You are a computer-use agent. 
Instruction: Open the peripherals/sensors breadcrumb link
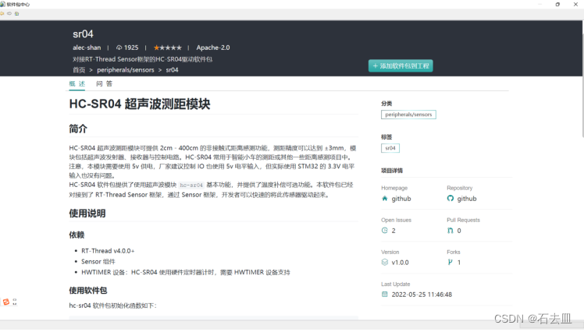point(126,70)
